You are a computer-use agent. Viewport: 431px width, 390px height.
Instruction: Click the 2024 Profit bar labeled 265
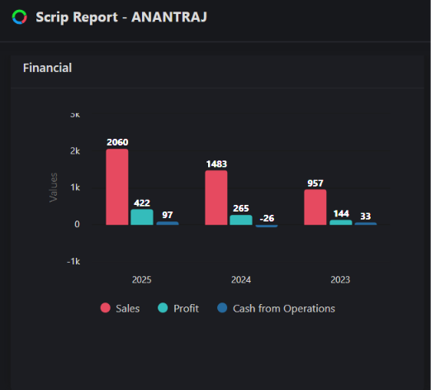tap(241, 220)
